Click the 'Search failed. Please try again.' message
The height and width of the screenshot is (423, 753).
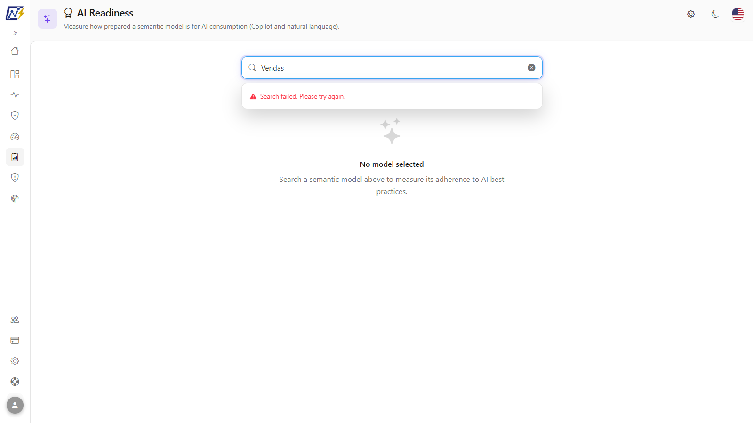click(x=303, y=96)
